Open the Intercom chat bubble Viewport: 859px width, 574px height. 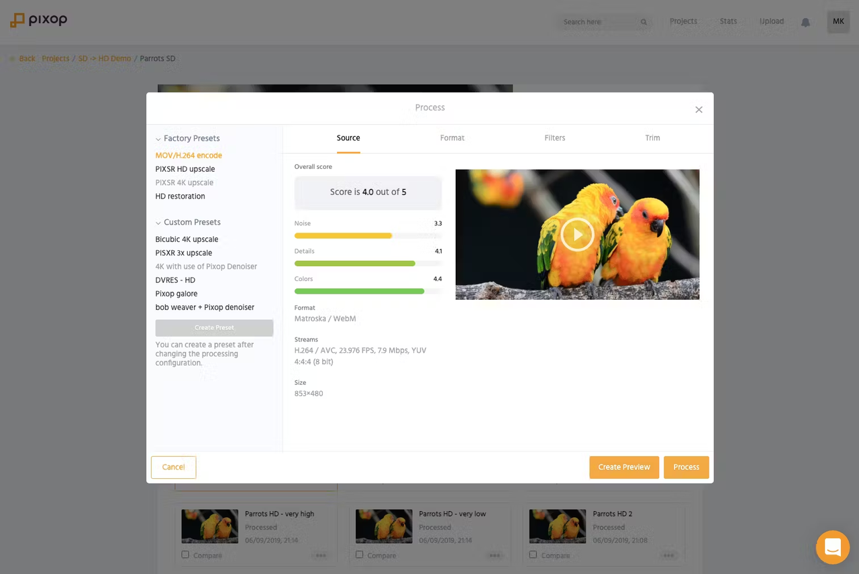click(x=832, y=547)
